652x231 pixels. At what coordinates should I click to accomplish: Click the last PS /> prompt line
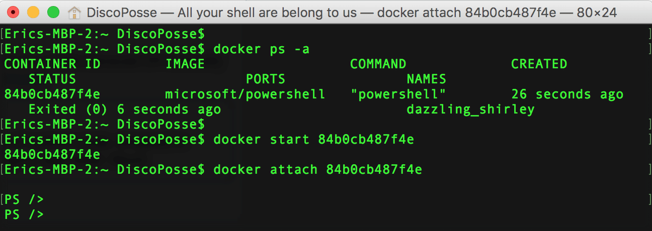[24, 214]
